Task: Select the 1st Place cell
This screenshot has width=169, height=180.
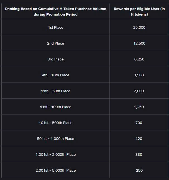Action: tap(55, 28)
